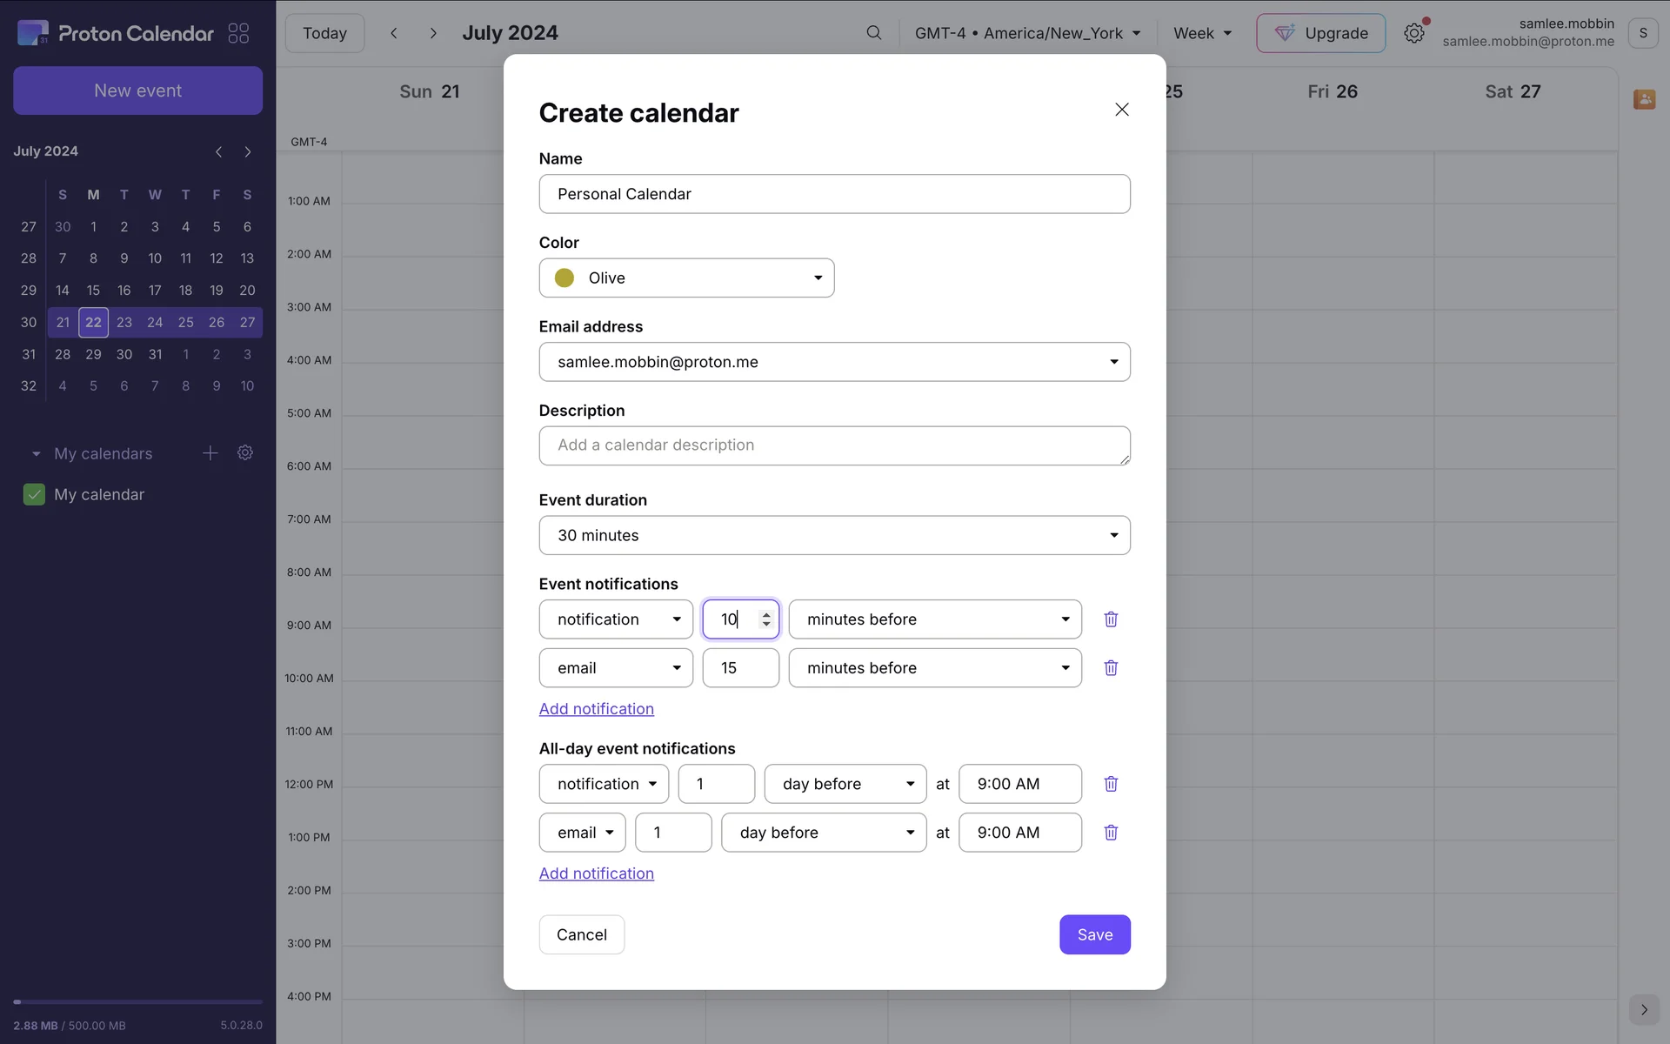Click the calendar description field
Viewport: 1670px width, 1044px height.
pos(834,445)
